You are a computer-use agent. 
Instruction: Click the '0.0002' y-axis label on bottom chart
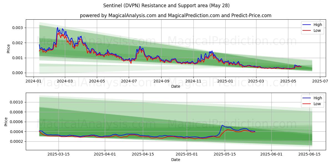[17, 141]
